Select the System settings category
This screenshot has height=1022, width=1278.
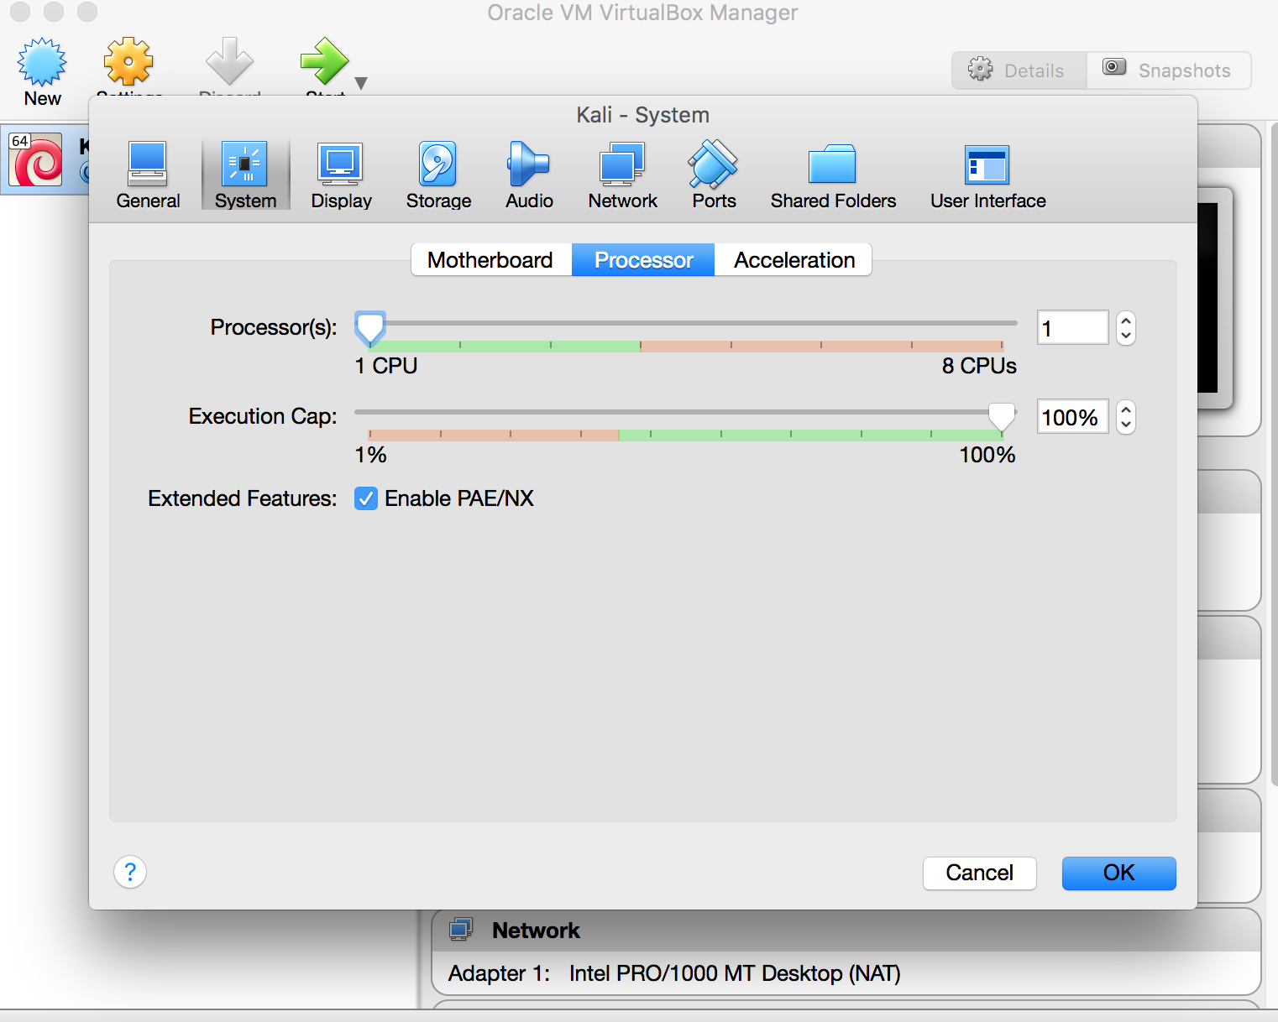[245, 175]
